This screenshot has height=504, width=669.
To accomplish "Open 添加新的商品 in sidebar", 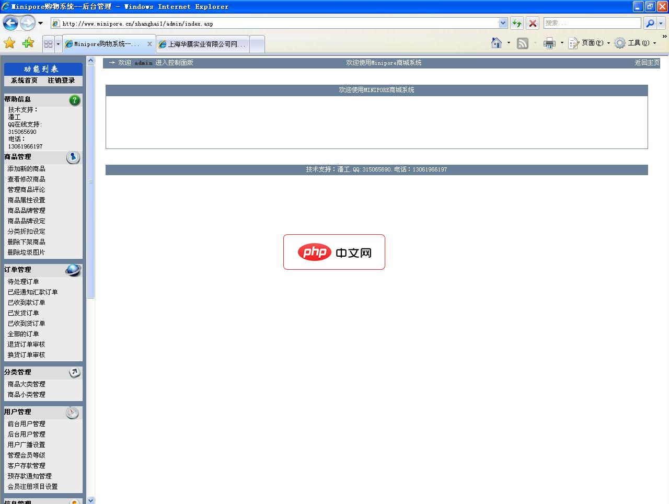I will click(26, 169).
